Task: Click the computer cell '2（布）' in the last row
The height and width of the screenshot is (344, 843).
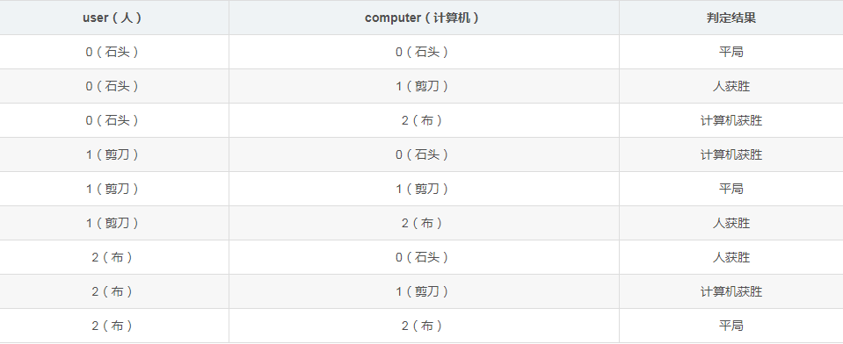Action: [x=424, y=326]
